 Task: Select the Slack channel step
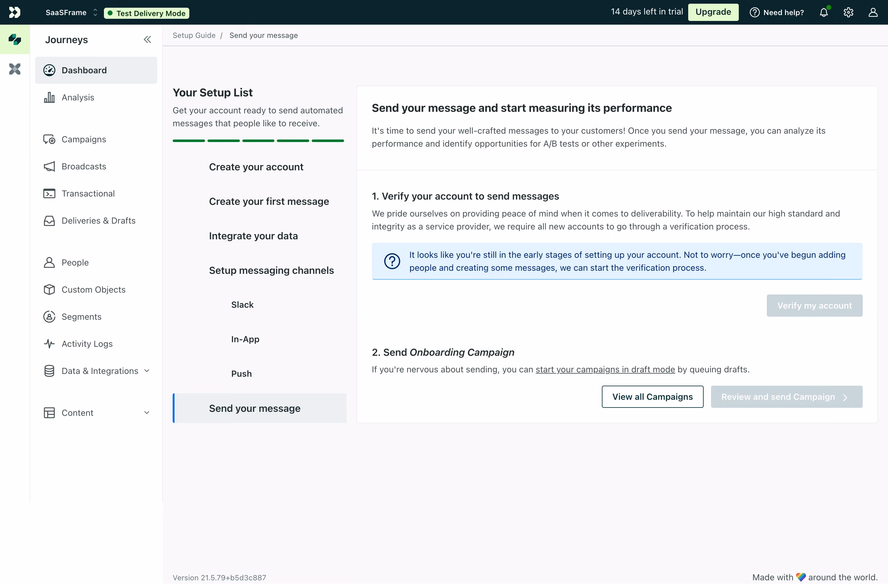pos(260,305)
